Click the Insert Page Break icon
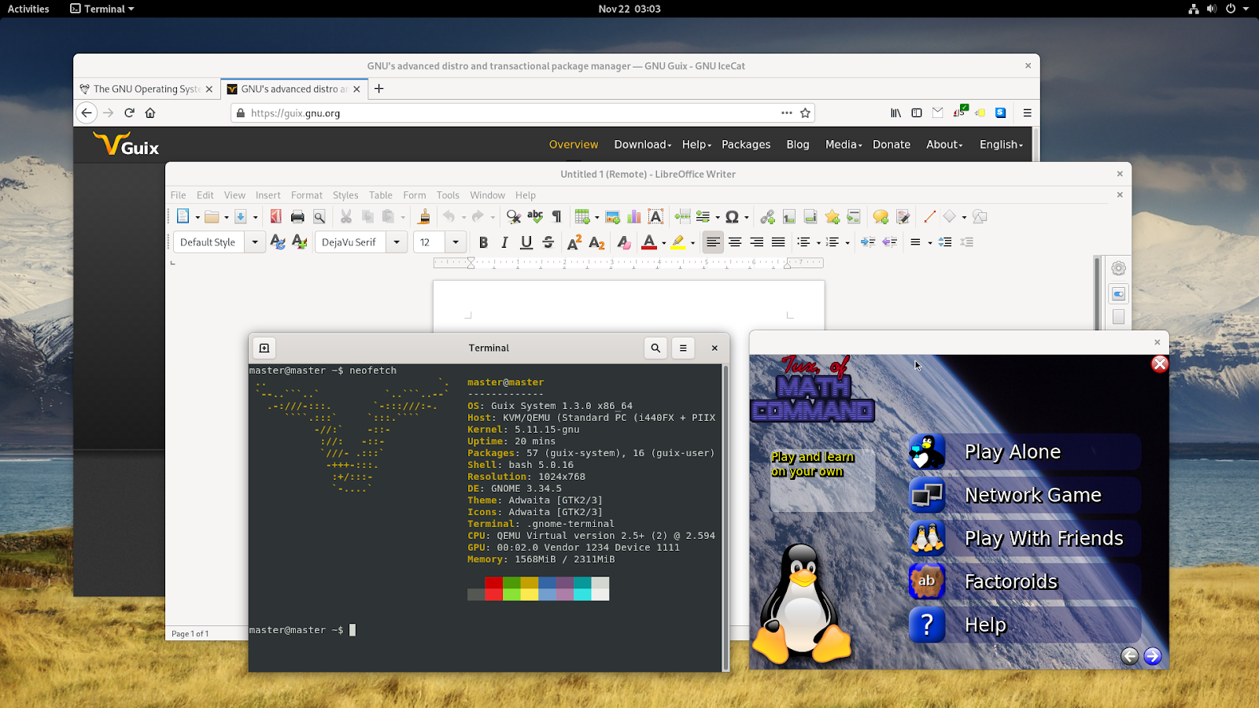This screenshot has height=708, width=1259. tap(682, 217)
